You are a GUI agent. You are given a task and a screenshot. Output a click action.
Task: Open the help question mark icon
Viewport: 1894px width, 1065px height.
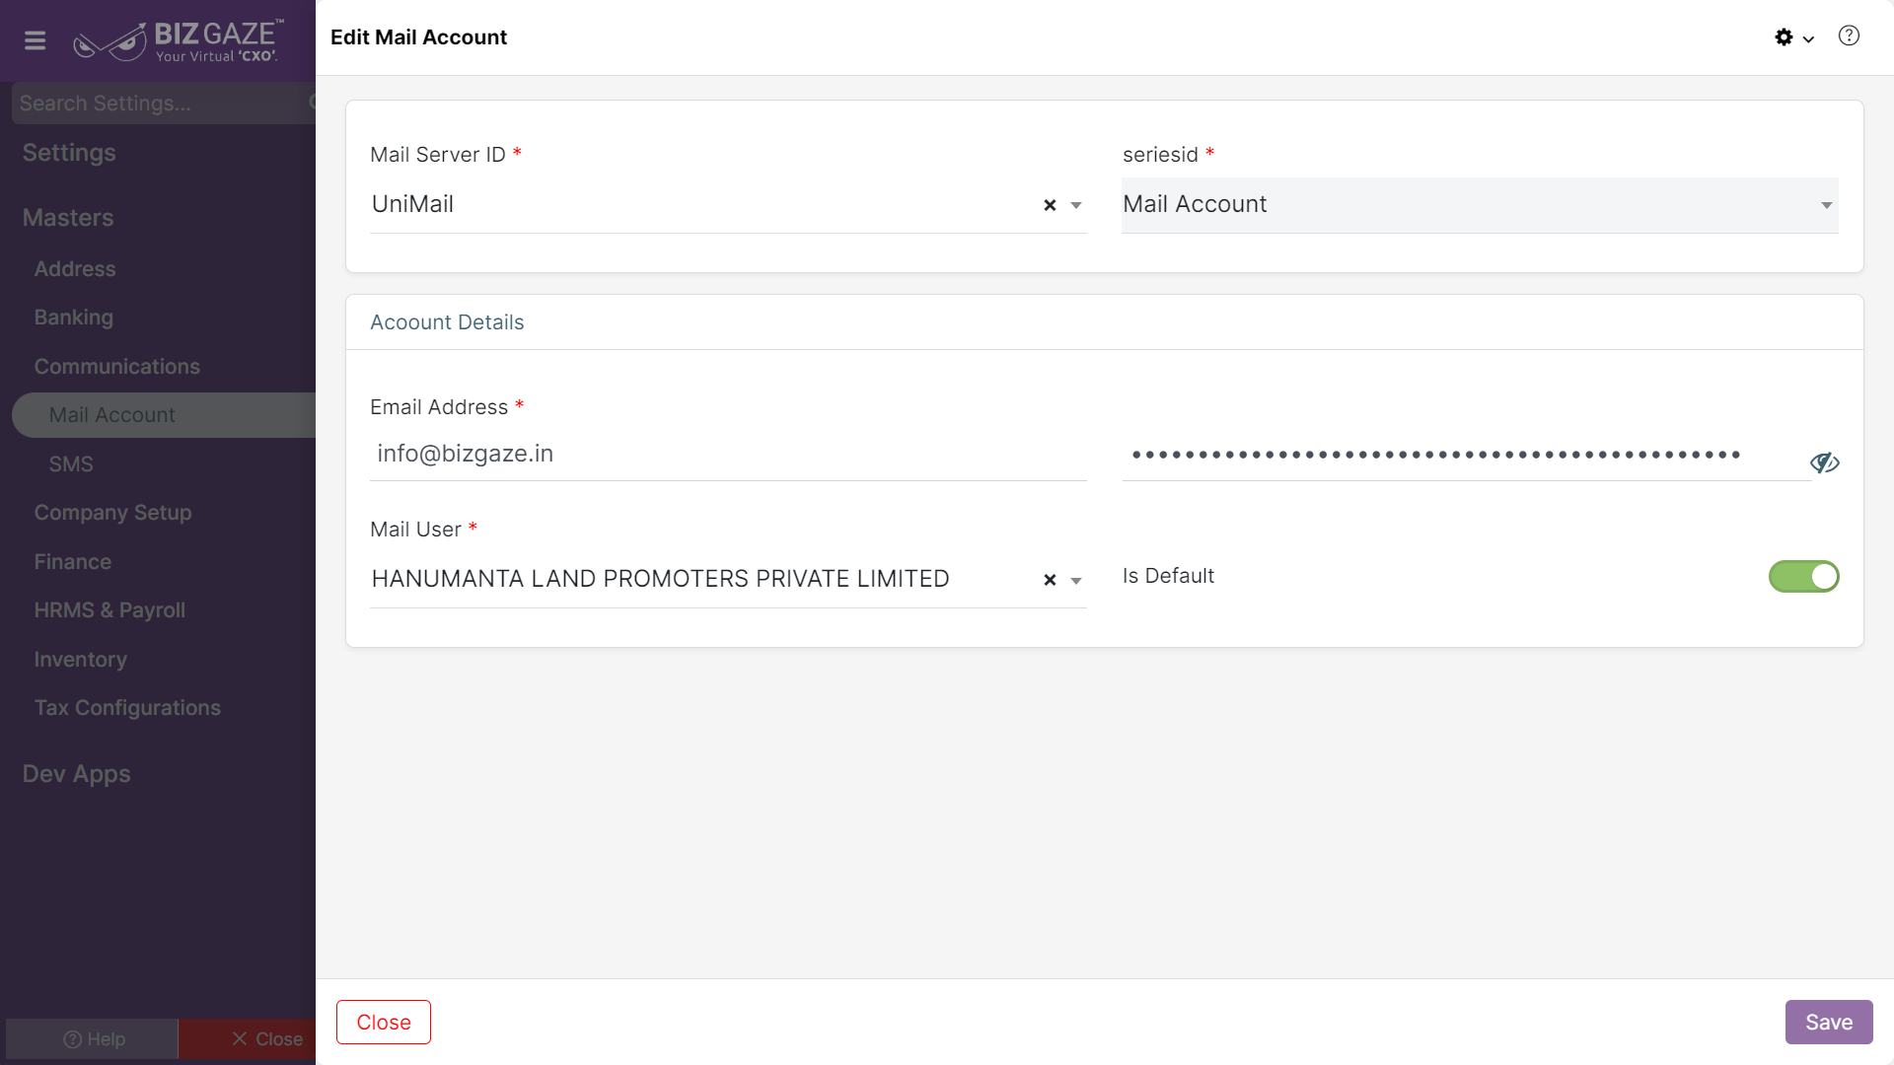click(1849, 36)
